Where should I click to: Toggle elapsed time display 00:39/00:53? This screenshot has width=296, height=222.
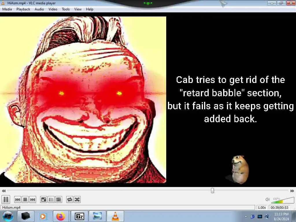click(x=280, y=208)
